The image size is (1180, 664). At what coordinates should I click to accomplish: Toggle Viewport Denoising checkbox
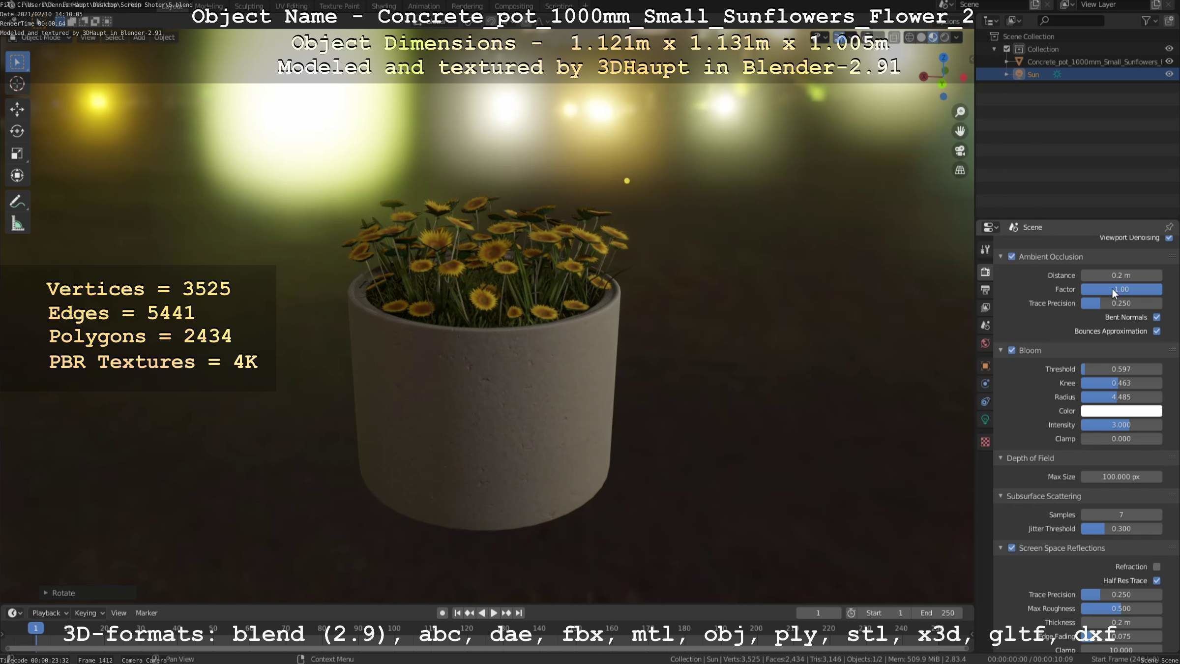1169,238
